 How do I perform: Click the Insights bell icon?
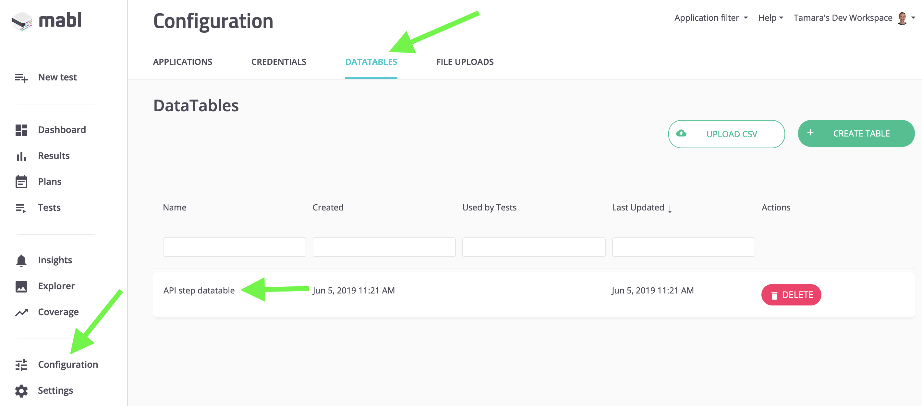point(21,260)
